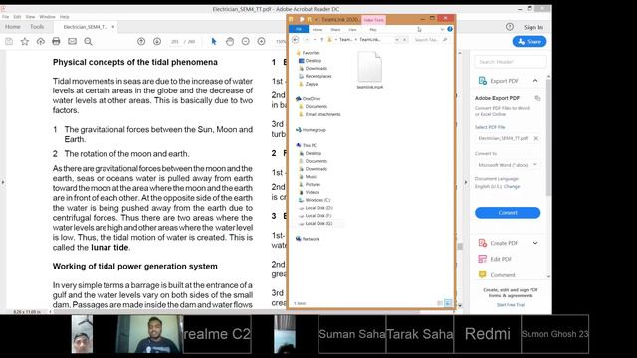The image size is (637, 358).
Task: Open the Help menu in Acrobat
Action: tap(64, 17)
